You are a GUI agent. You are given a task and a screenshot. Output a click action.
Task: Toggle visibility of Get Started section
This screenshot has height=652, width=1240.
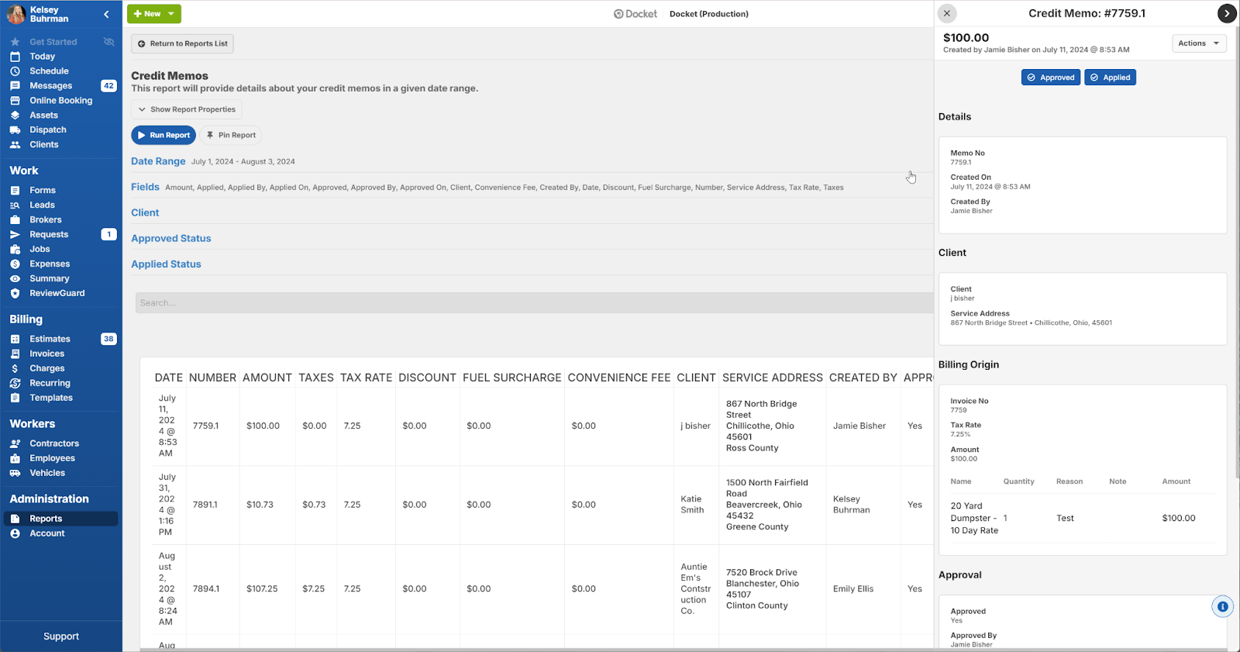pos(109,42)
